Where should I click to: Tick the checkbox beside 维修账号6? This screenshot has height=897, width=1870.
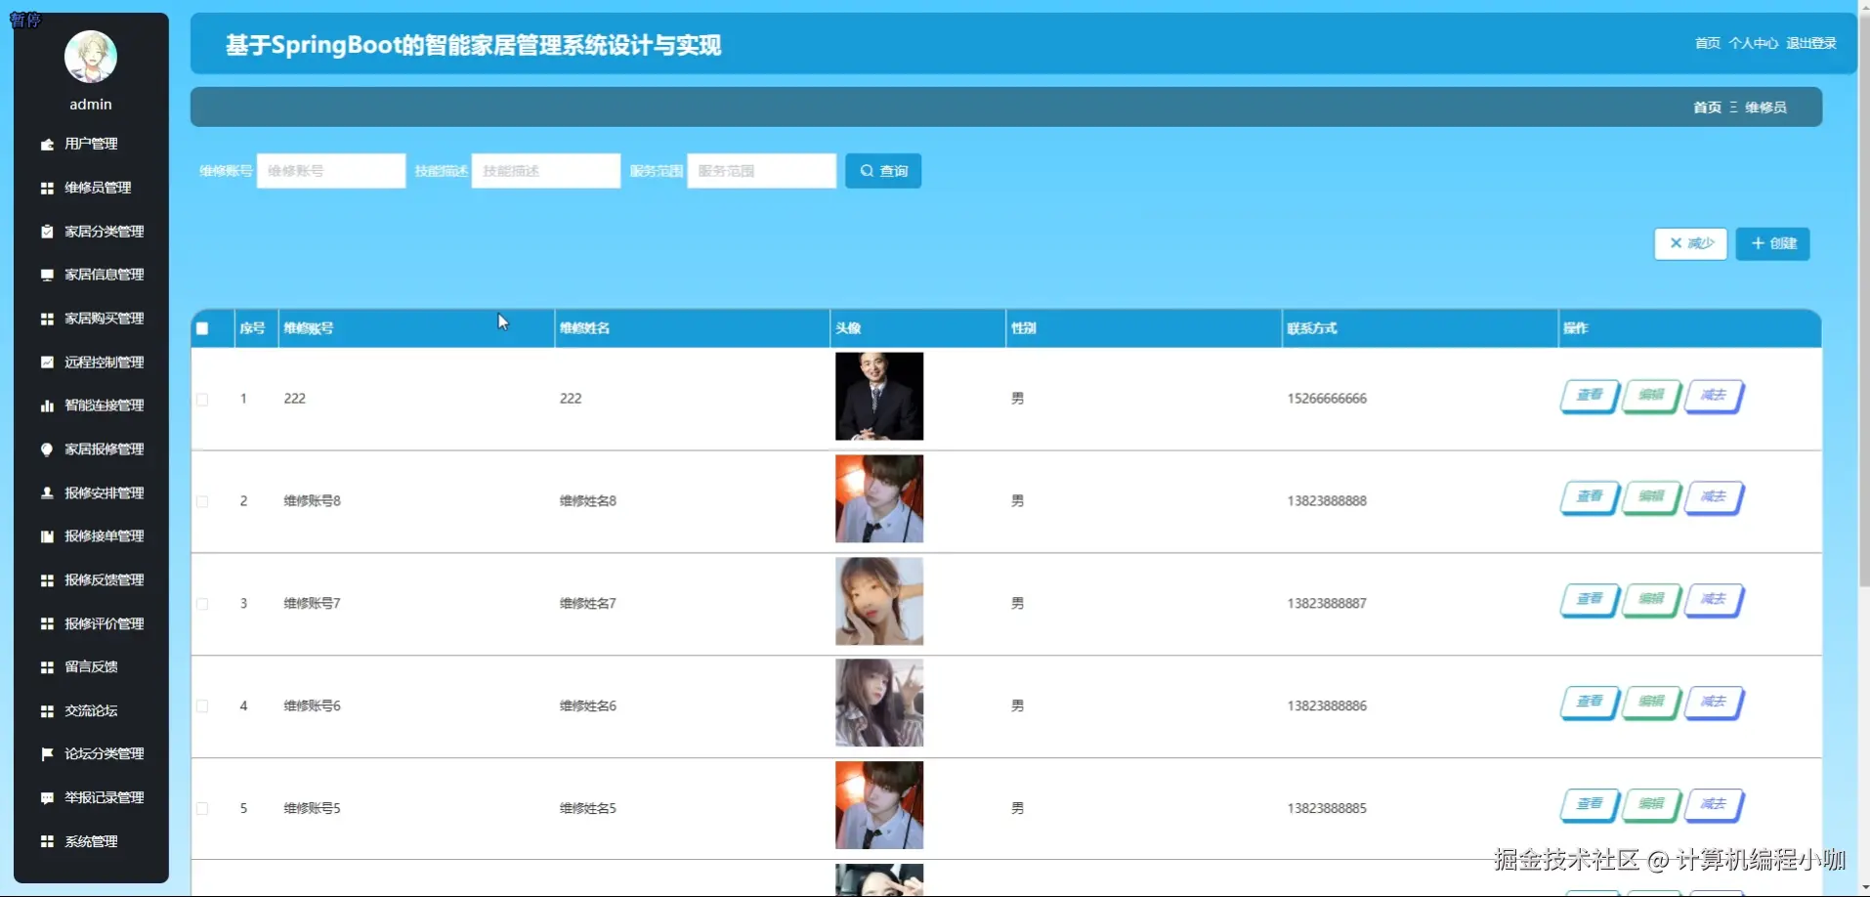202,706
